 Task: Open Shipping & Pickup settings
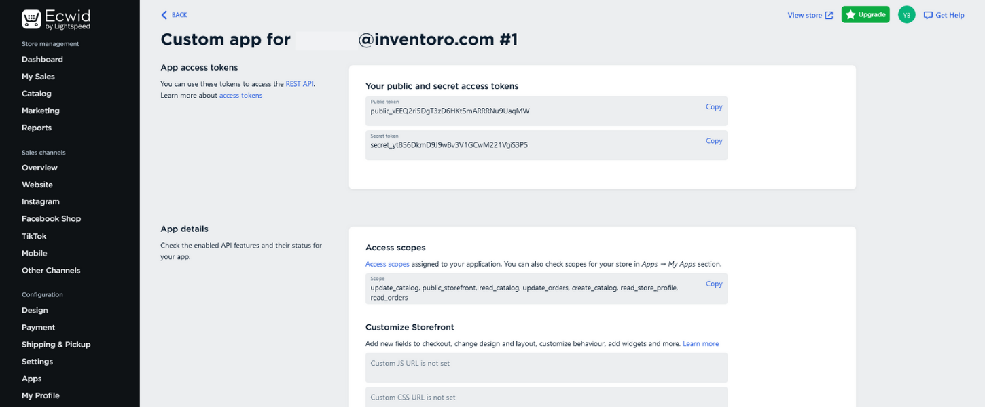[x=56, y=345]
